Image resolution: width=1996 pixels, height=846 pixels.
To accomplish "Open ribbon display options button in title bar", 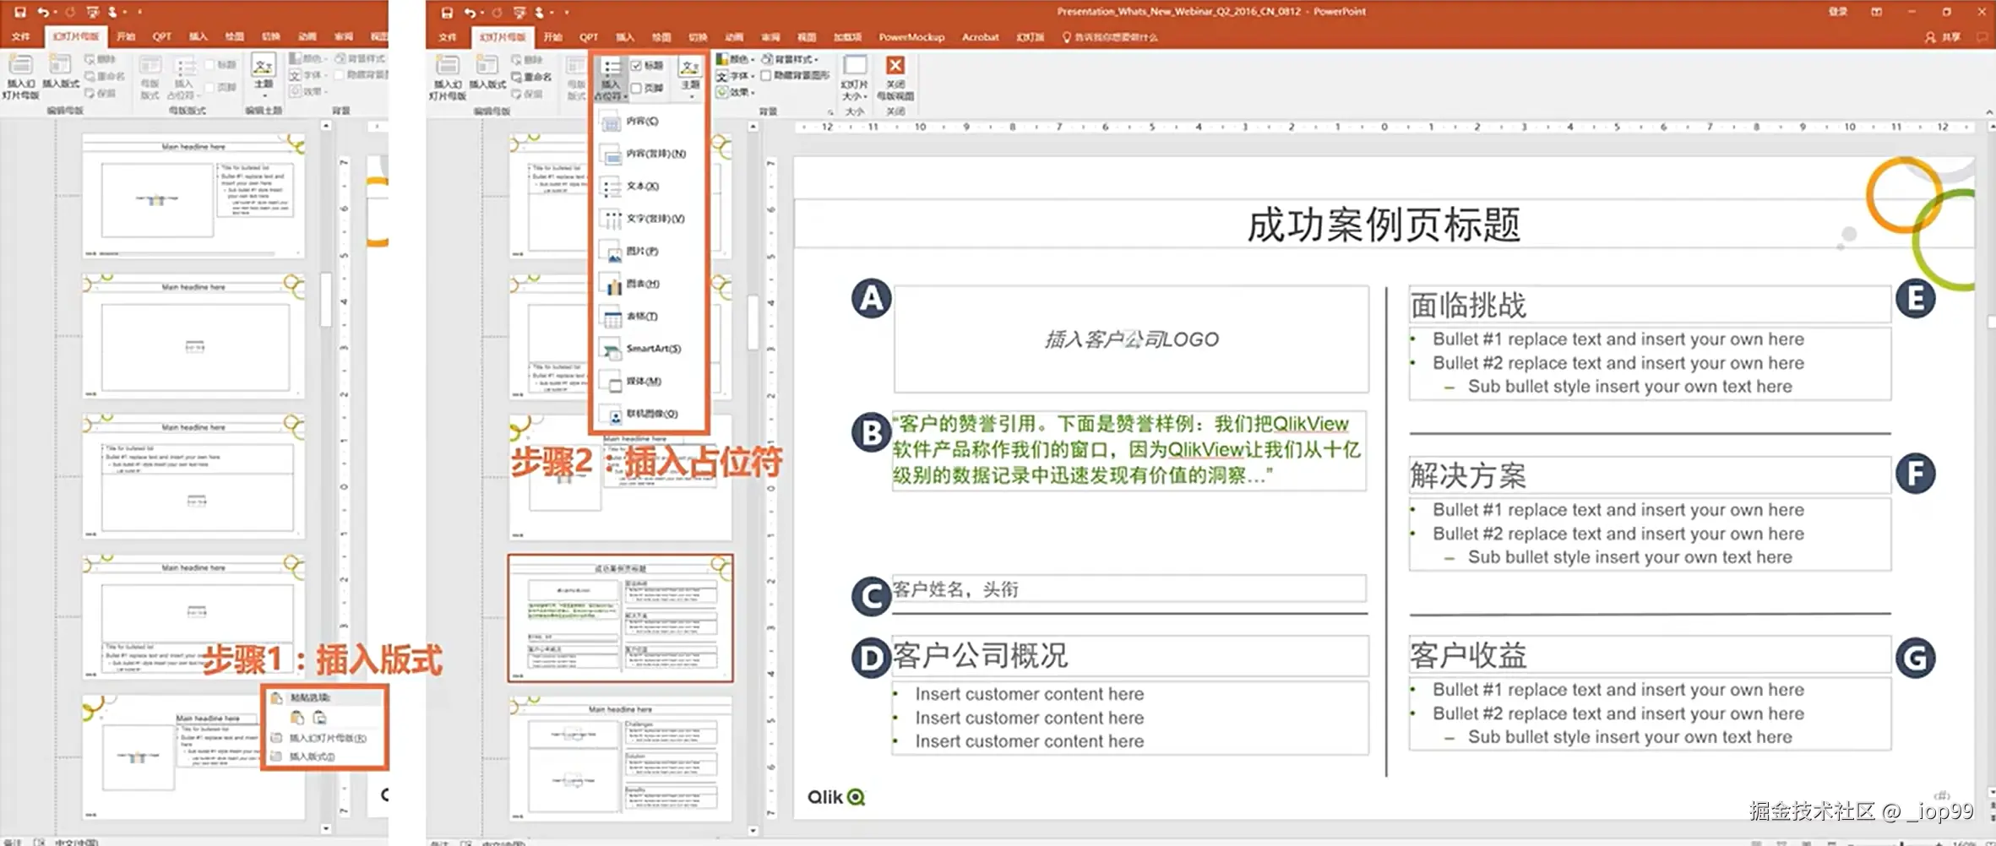I will tap(1876, 12).
